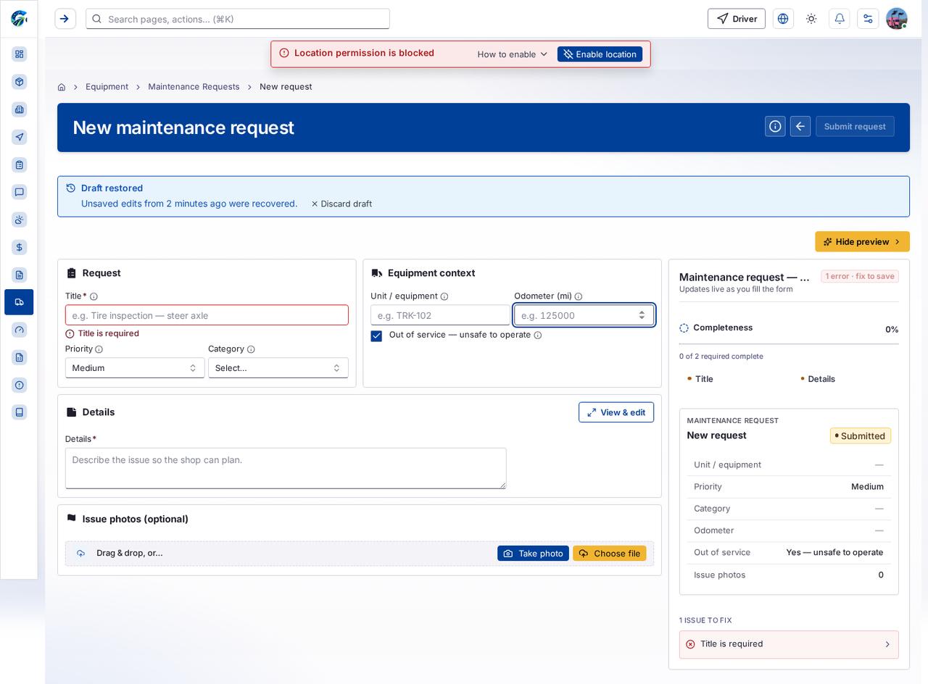
Task: Click the Submit request button
Action: (x=855, y=126)
